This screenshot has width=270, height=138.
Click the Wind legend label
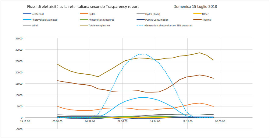(x=35, y=25)
